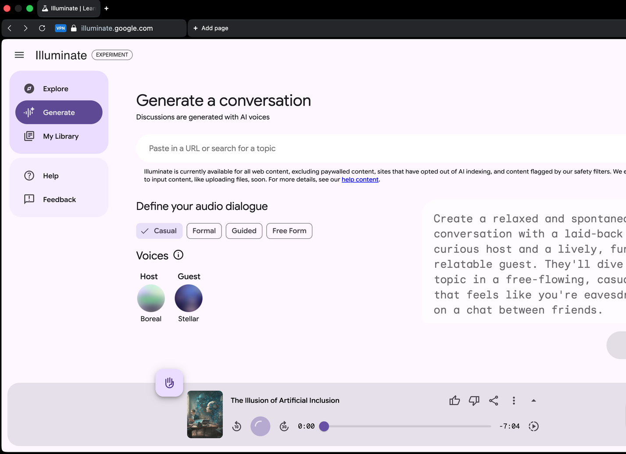
Task: Click the Voices info icon
Action: [178, 255]
